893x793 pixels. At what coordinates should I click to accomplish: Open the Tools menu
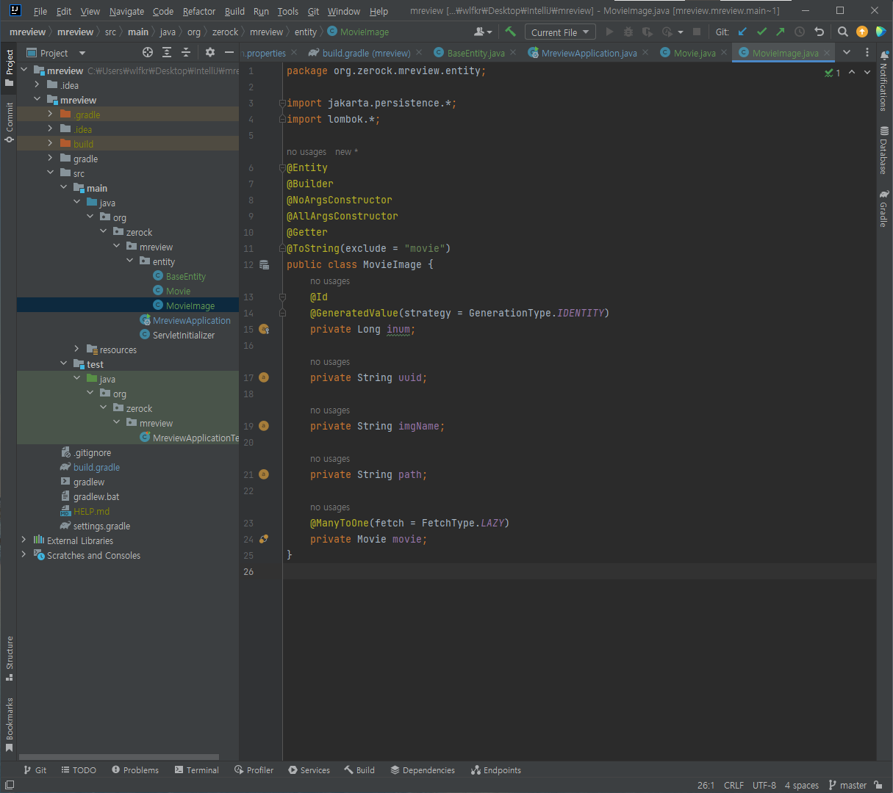tap(287, 11)
